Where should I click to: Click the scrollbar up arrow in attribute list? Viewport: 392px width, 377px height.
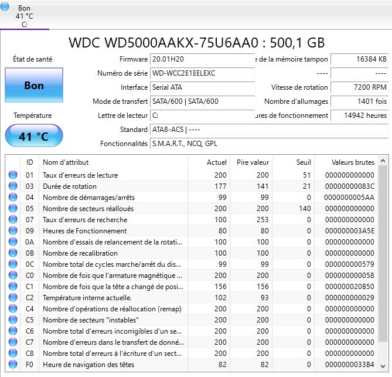click(383, 161)
